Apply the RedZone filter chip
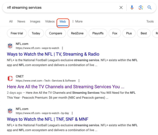Viewport: 158px width, 135px height. pos(77,33)
